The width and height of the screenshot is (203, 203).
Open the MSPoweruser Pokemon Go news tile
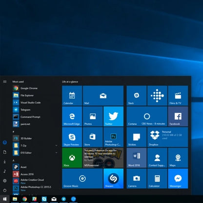[103, 158]
